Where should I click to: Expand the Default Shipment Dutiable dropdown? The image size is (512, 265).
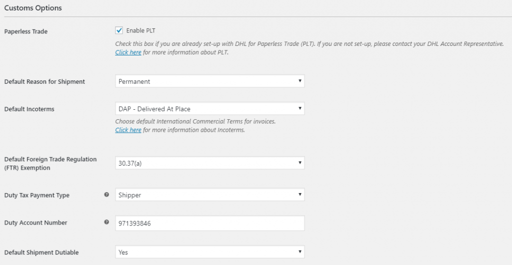point(209,253)
